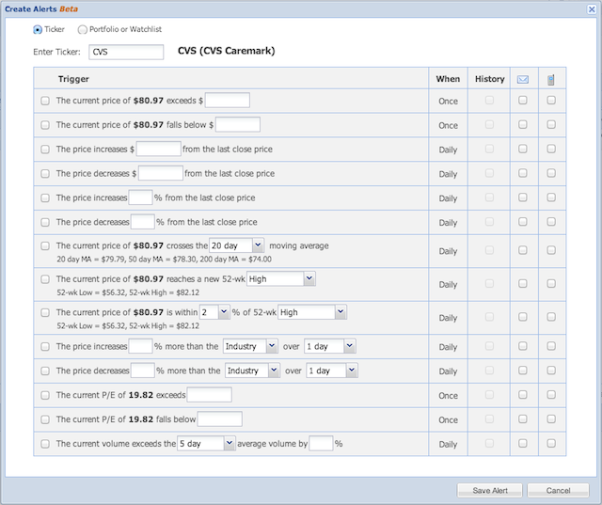Check phone alert for price falls below row
This screenshot has width=602, height=505.
551,124
